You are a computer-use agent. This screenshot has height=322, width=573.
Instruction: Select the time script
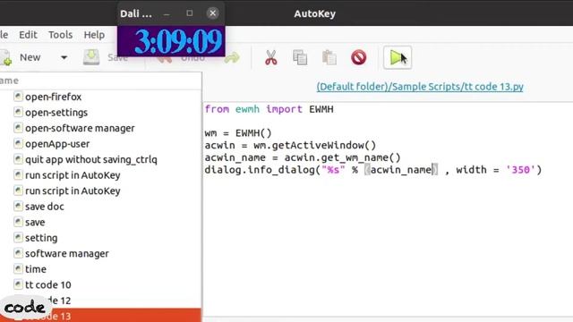(x=36, y=269)
